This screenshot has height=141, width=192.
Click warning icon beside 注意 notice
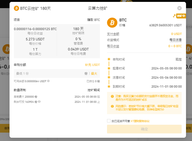tap(112, 97)
